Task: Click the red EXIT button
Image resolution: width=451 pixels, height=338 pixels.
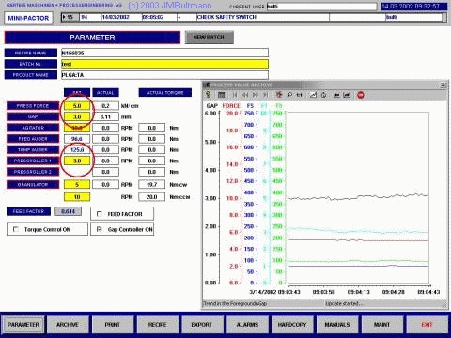Action: (428, 325)
